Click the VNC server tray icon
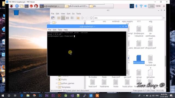Image resolution: width=175 pixels, height=98 pixels. click(132, 6)
